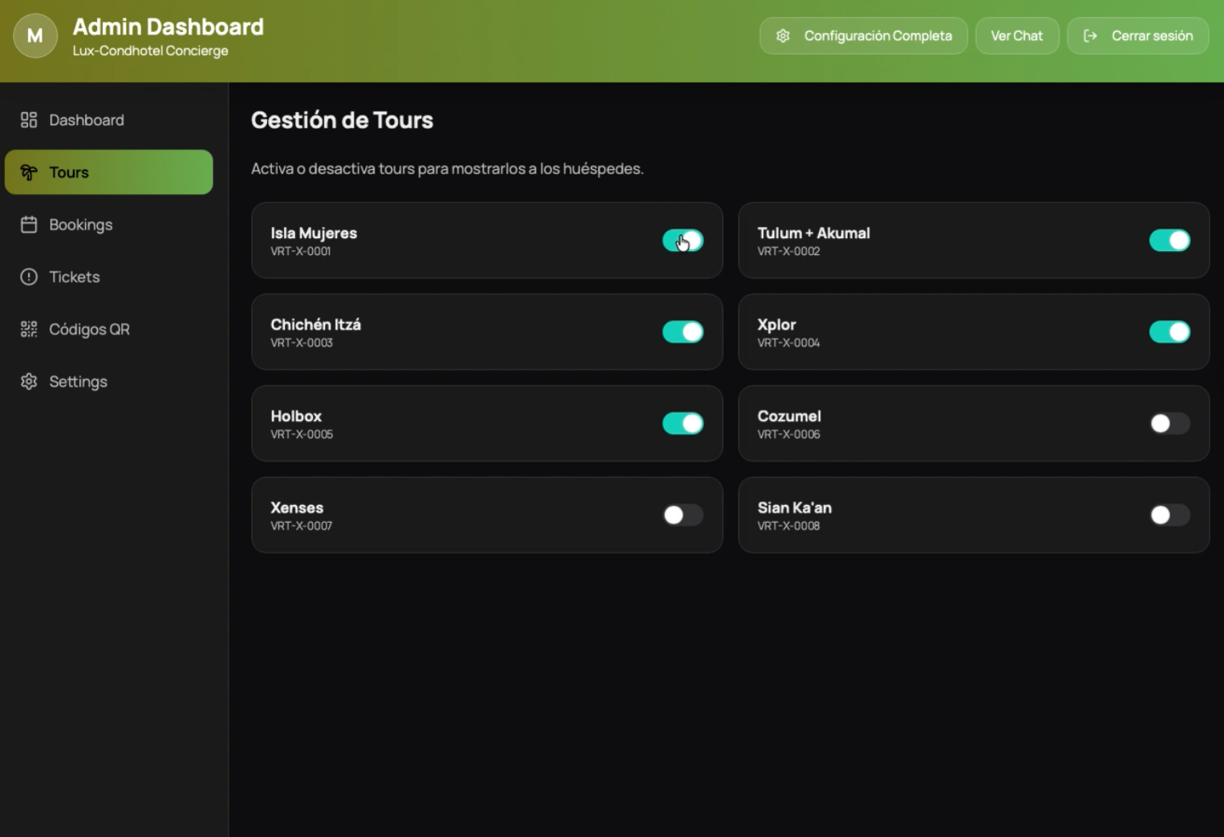1224x837 pixels.
Task: Click the logout arrow icon beside Cerrar sesión
Action: 1089,35
